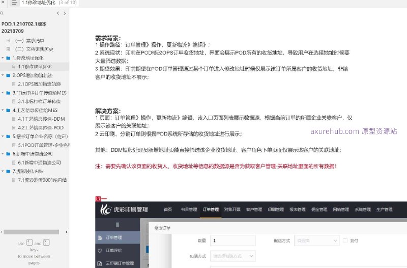The image size is (407, 268).
Task: Click the red 注 note line
Action: click(x=216, y=166)
